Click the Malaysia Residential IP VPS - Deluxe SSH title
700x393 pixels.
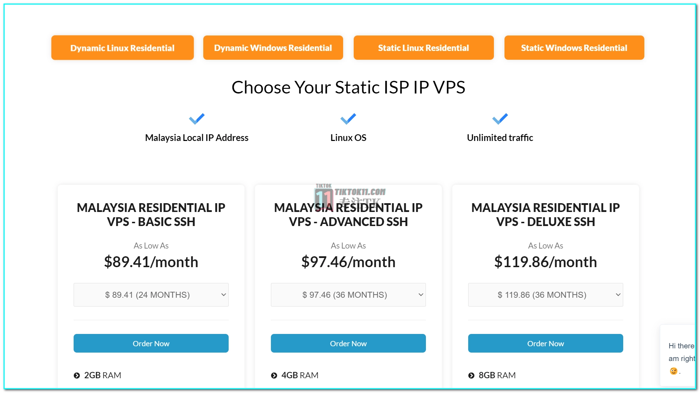point(546,214)
